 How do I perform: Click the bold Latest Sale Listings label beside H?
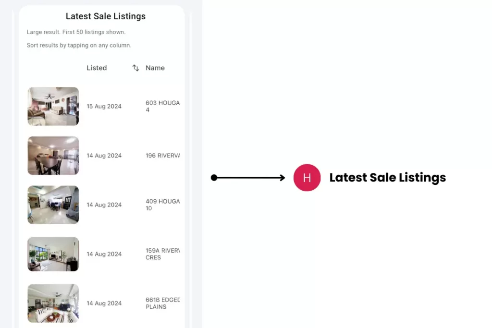[387, 178]
